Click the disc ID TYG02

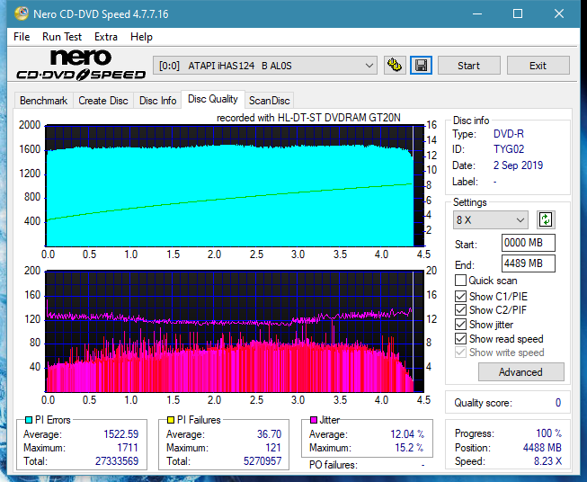509,149
